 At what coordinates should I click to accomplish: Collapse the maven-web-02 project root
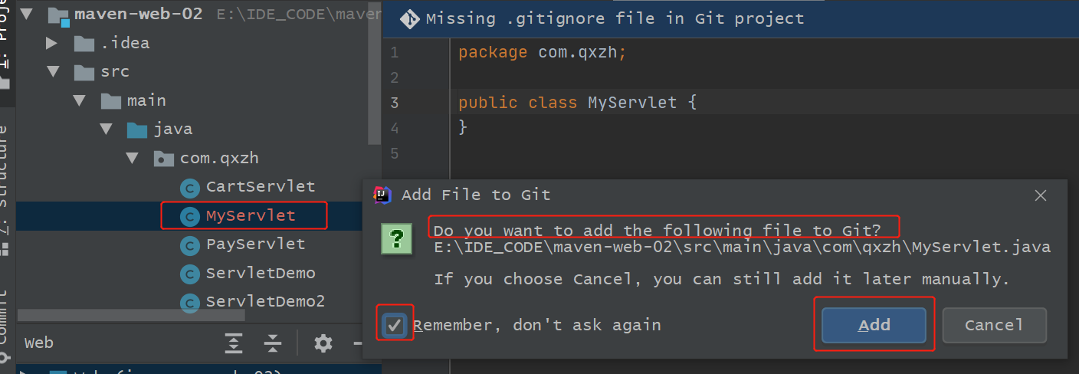coord(26,15)
